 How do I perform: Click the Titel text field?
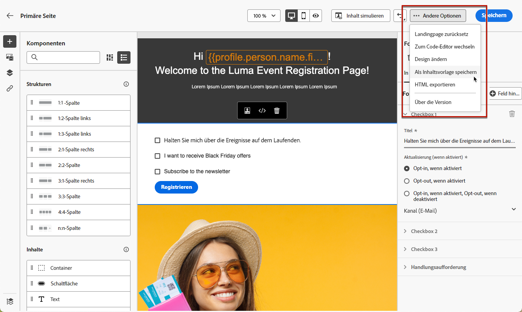click(460, 141)
